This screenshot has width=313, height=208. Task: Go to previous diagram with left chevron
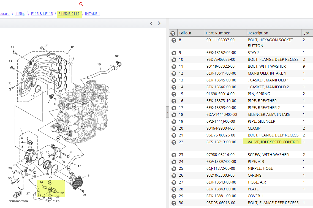(x=151, y=23)
